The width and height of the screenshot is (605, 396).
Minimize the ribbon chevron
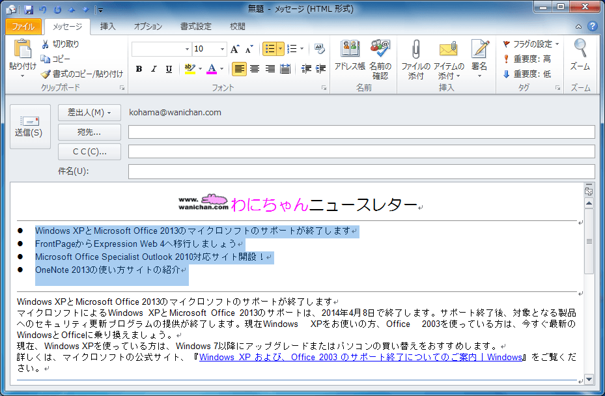click(578, 27)
